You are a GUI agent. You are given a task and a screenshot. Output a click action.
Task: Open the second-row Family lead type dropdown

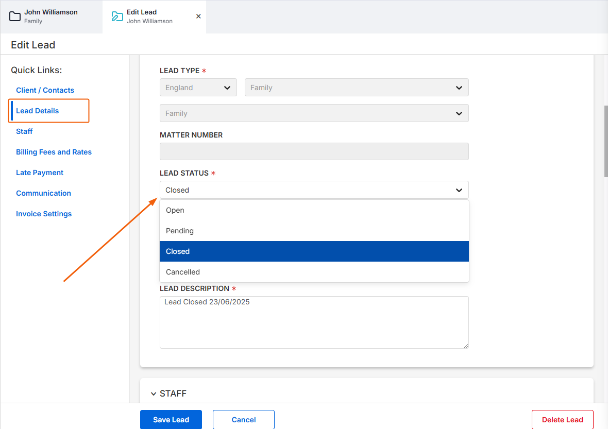(314, 113)
